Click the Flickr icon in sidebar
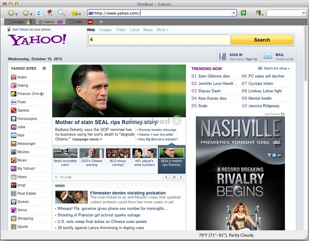Image resolution: width=309 pixels, height=241 pixels. 14,102
